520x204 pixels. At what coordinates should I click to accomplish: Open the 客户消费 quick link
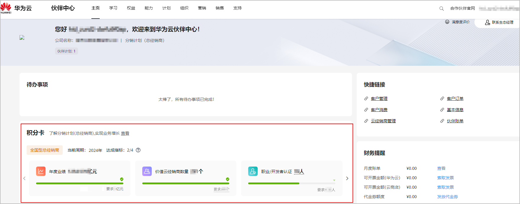pos(379,110)
